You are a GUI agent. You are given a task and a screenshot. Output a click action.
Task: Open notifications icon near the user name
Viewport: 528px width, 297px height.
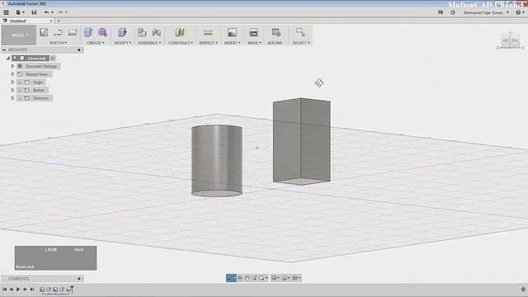coord(441,12)
